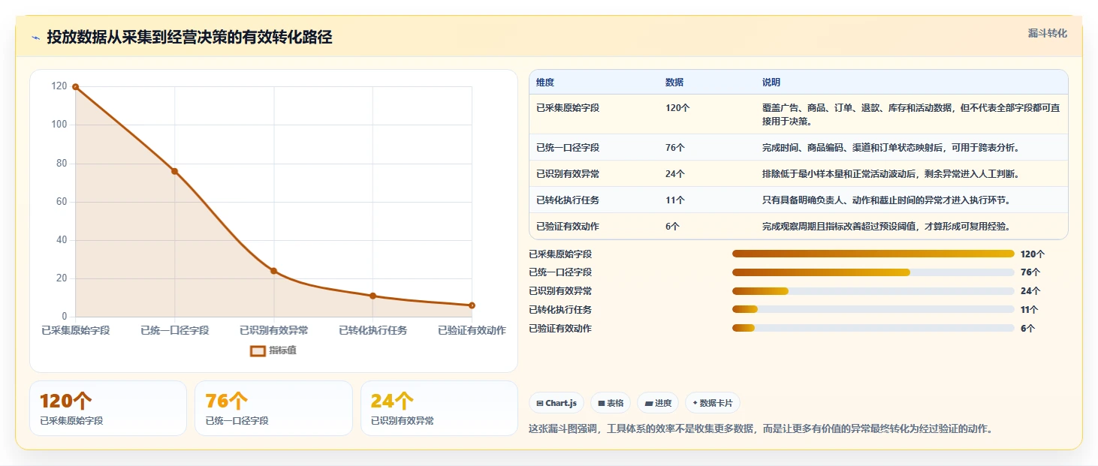Click the 进度 tag chip

click(658, 403)
